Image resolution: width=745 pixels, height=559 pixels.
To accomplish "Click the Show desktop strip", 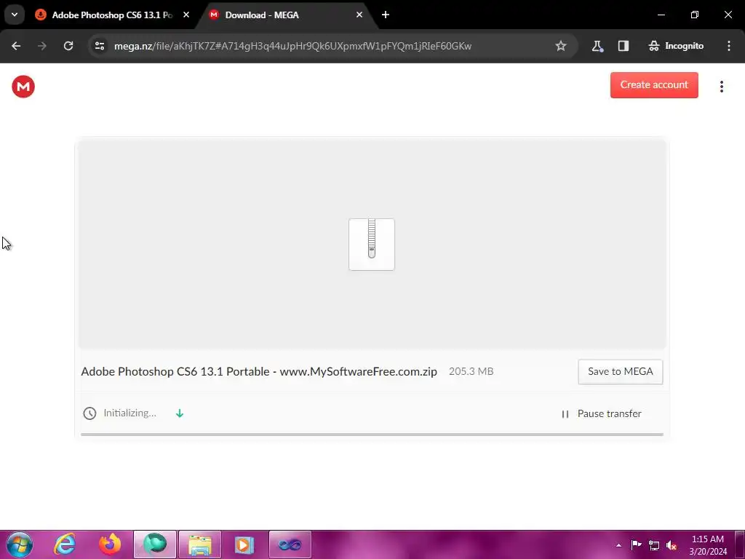I will (740, 544).
